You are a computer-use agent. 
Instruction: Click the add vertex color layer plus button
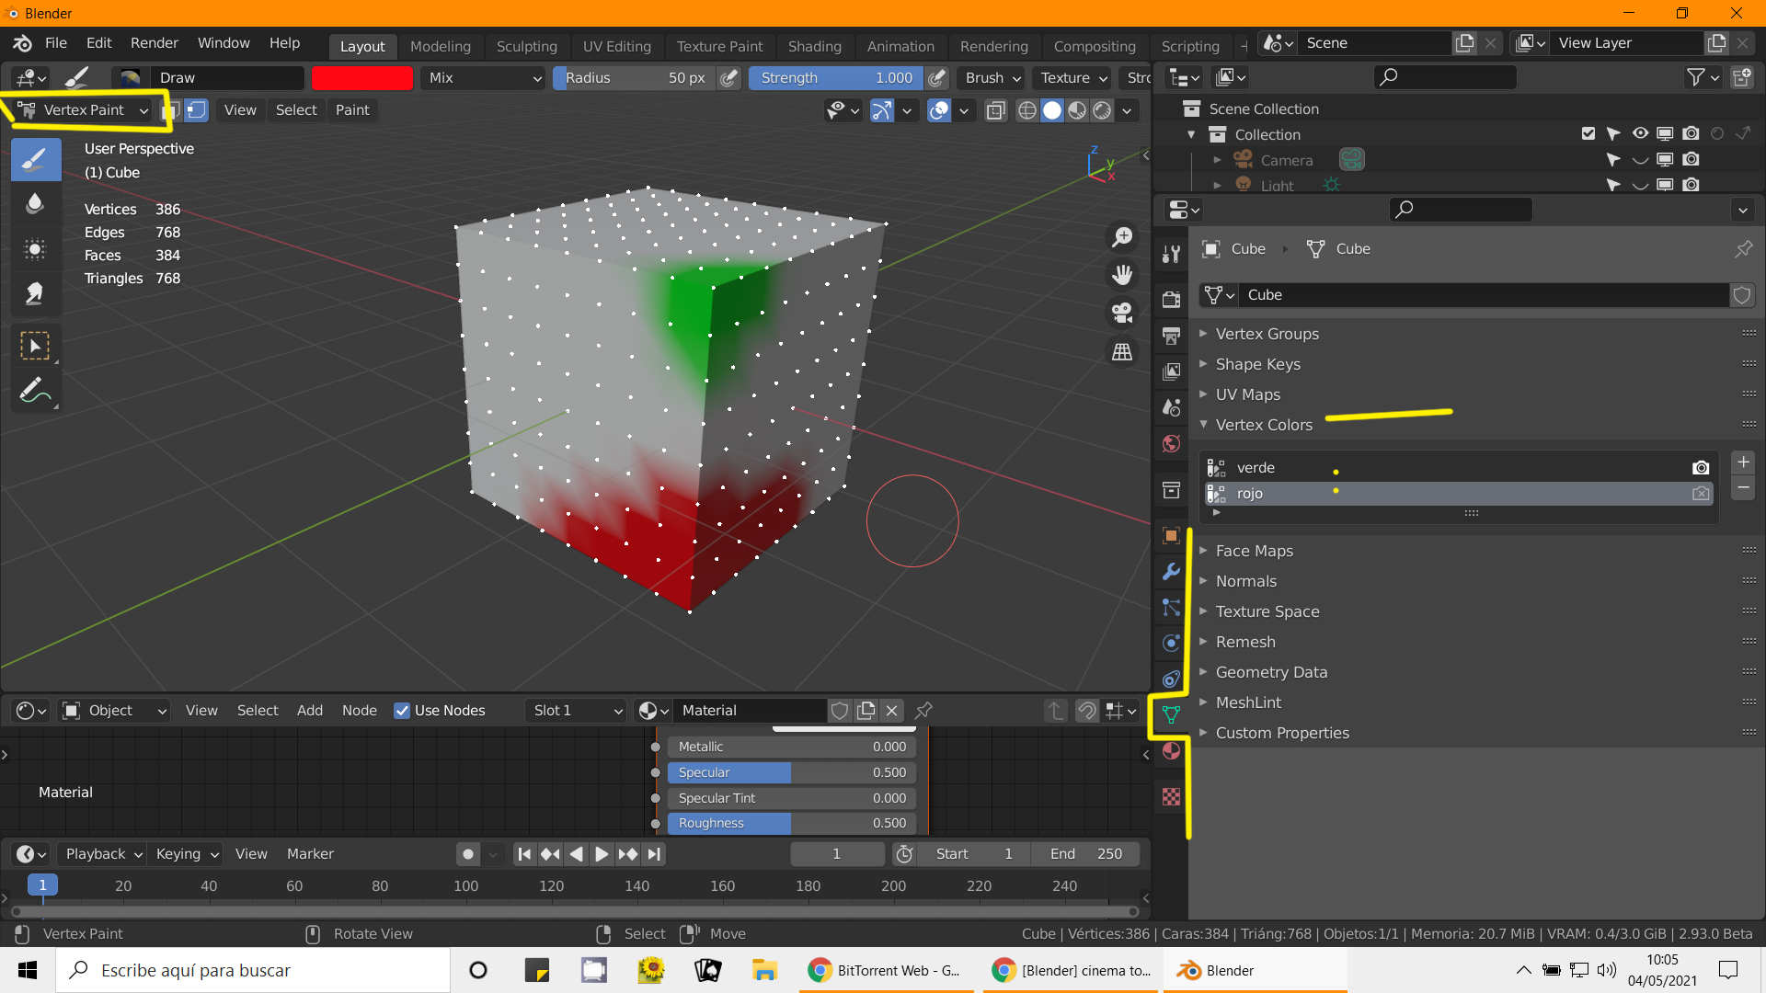click(1743, 462)
